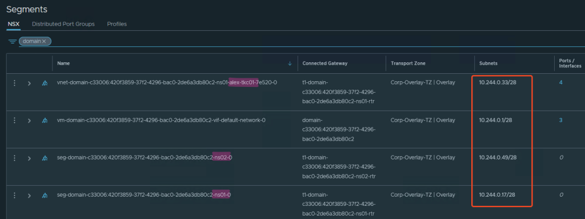585x219 pixels.
Task: Expand the seg-domain ns01-0 row
Action: tap(29, 195)
